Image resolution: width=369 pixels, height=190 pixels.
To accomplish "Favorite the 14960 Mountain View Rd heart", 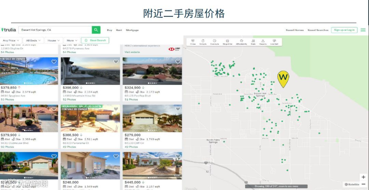I will (116, 62).
